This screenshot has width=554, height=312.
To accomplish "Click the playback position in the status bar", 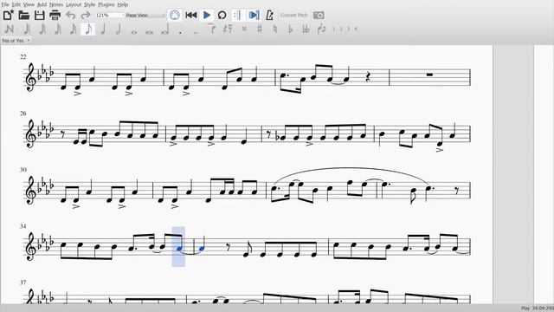I will pyautogui.click(x=538, y=309).
